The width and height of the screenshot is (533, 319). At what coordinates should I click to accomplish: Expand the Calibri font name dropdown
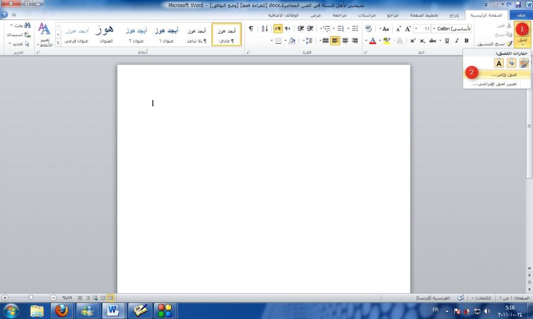coord(435,28)
